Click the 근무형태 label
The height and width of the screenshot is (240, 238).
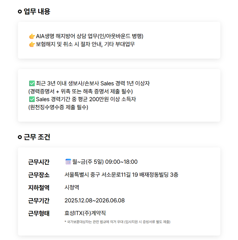(x=39, y=213)
